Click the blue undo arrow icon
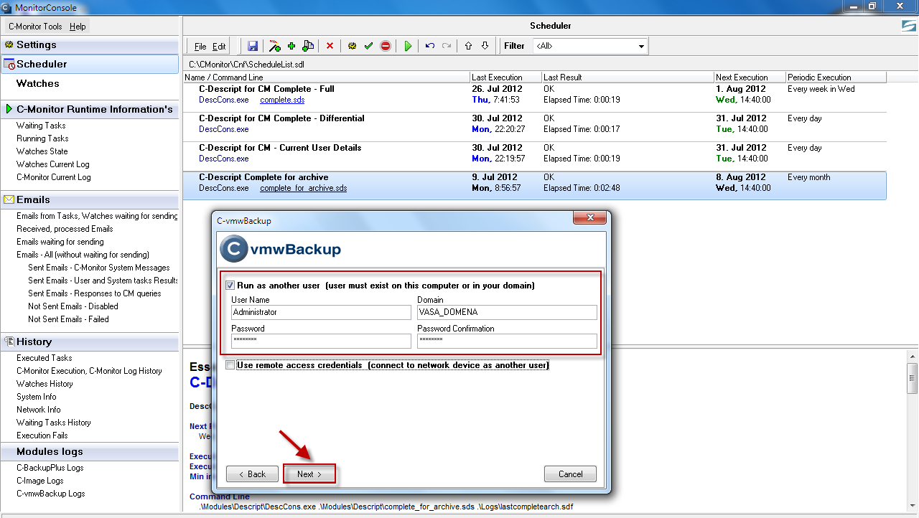Image resolution: width=919 pixels, height=518 pixels. [430, 46]
